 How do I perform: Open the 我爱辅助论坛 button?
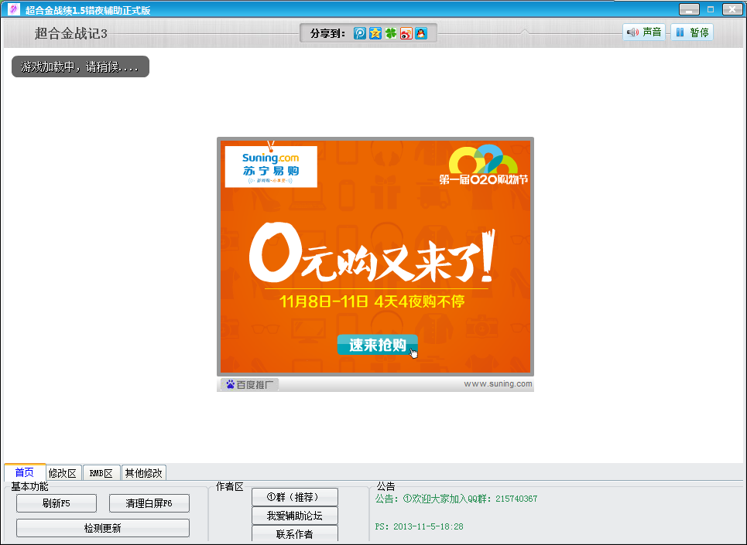click(x=295, y=516)
